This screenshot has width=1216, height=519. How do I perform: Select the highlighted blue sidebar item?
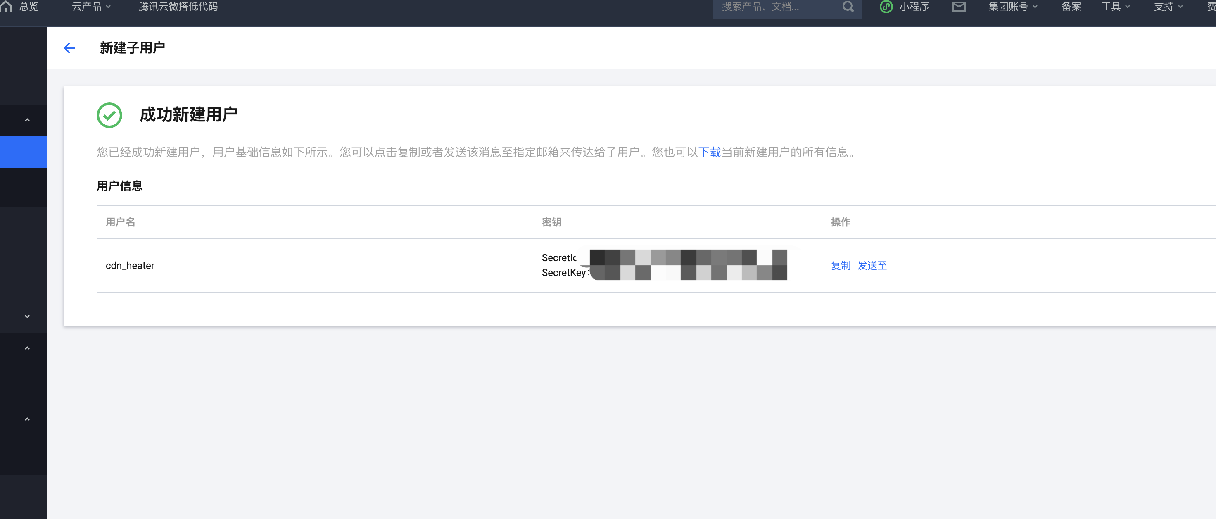(x=24, y=152)
